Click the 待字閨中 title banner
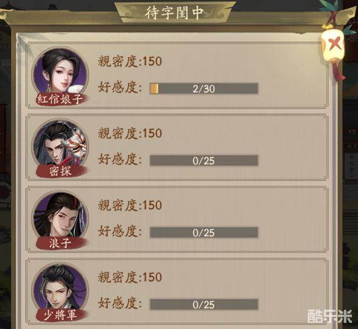Image resolution: width=358 pixels, height=329 pixels. click(x=174, y=13)
